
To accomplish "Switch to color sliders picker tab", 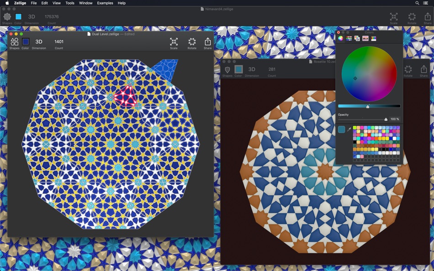I will click(x=349, y=38).
